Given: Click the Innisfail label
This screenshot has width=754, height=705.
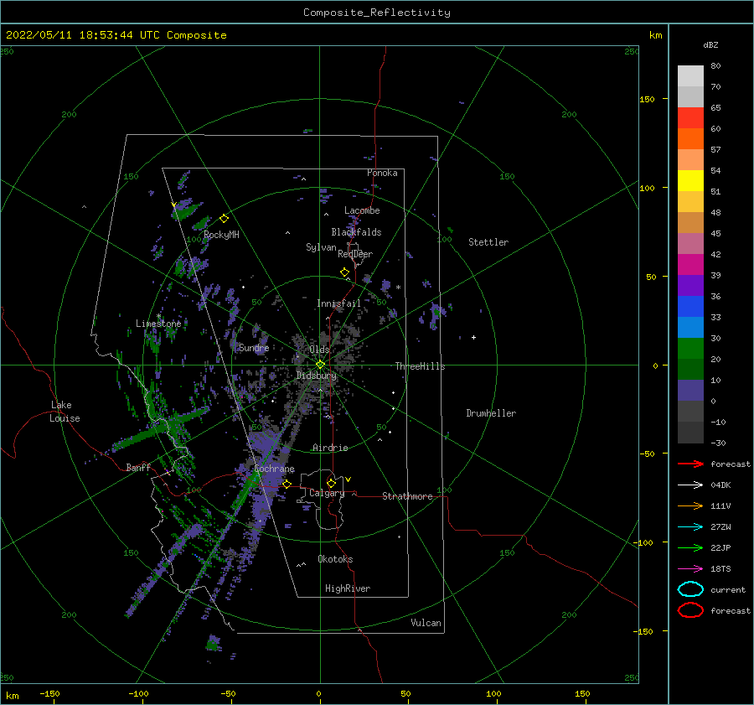Looking at the screenshot, I should pyautogui.click(x=338, y=303).
